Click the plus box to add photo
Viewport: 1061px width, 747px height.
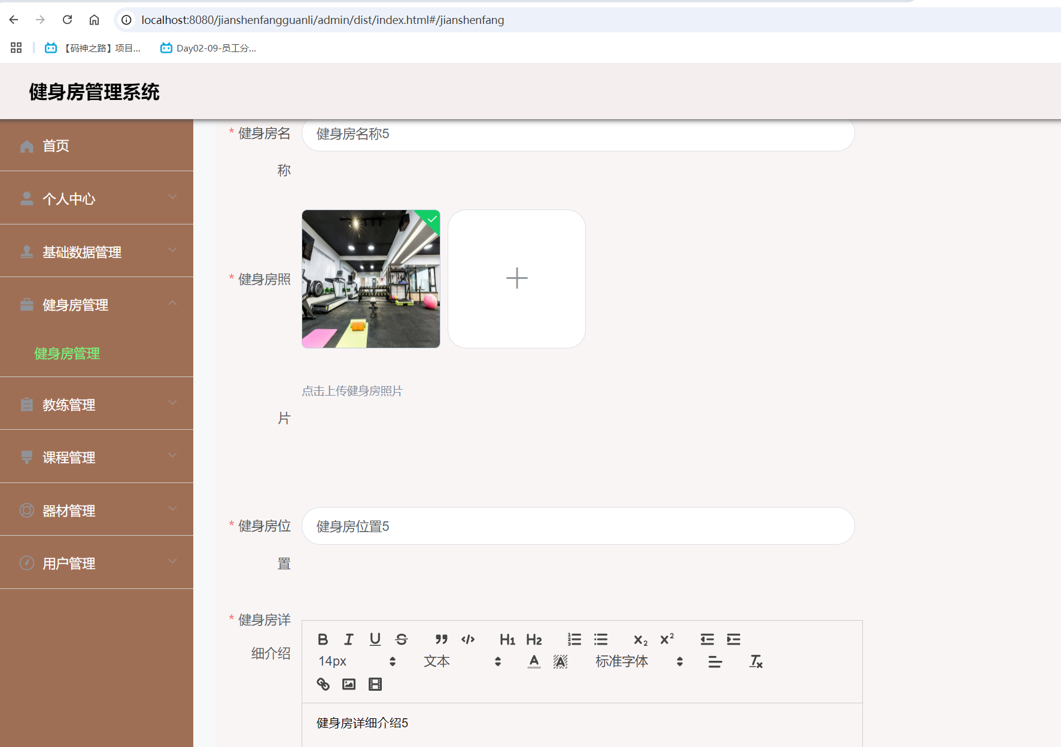tap(516, 278)
